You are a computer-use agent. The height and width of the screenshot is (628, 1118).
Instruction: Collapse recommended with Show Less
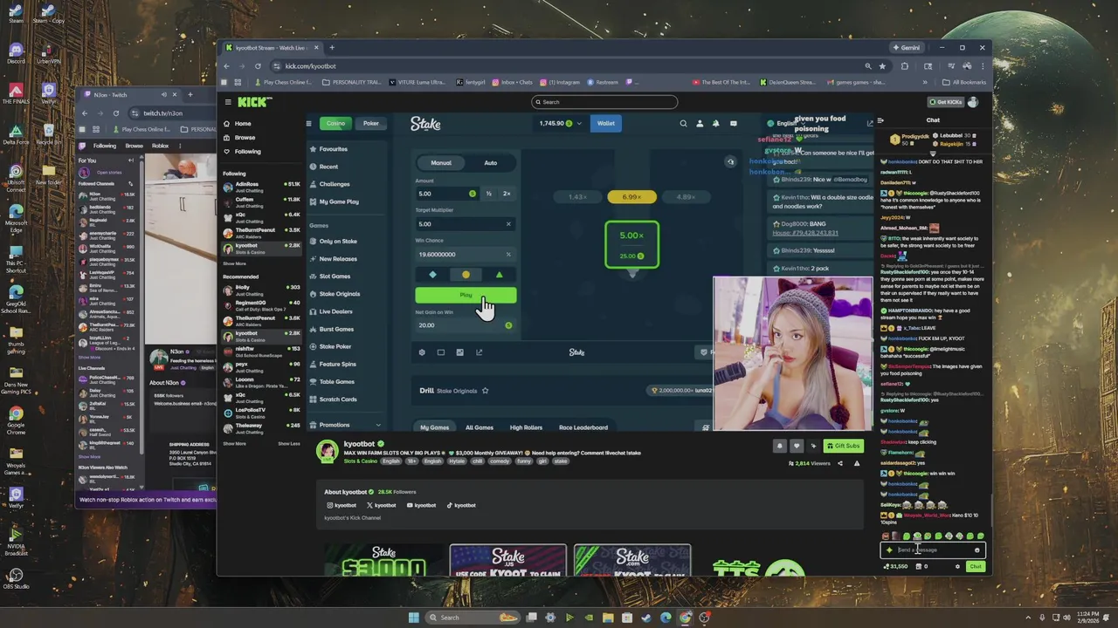[289, 444]
